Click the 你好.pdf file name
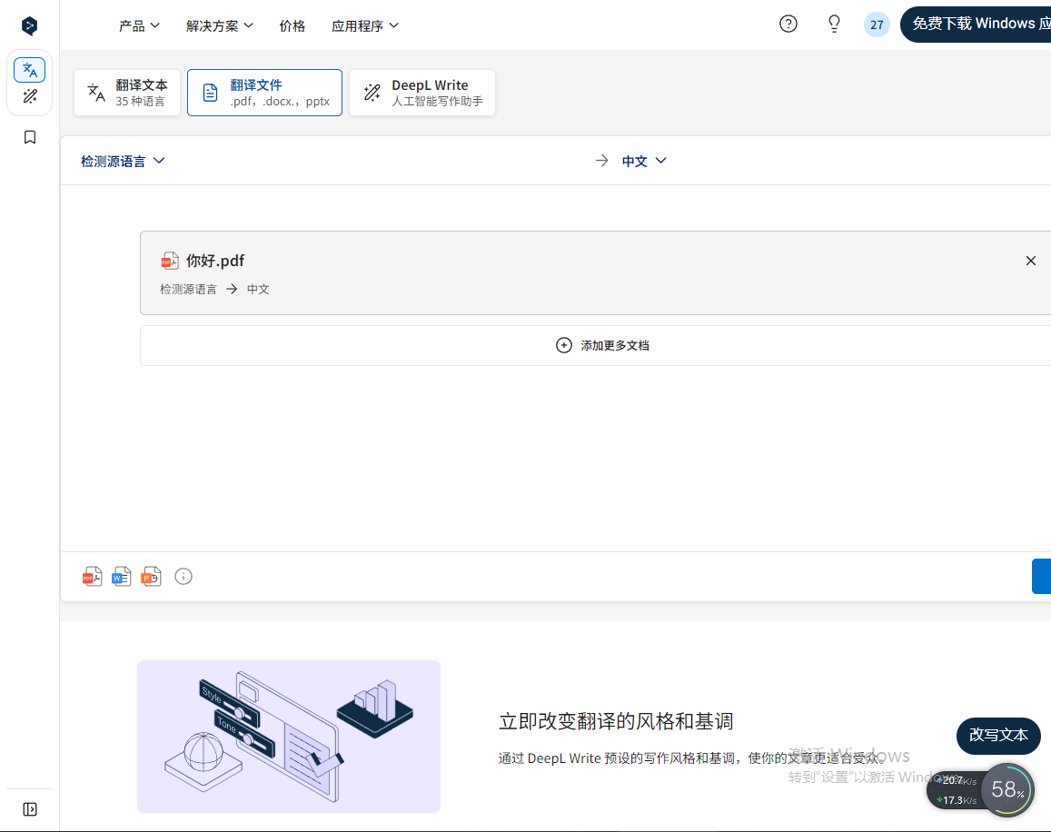 [x=215, y=260]
